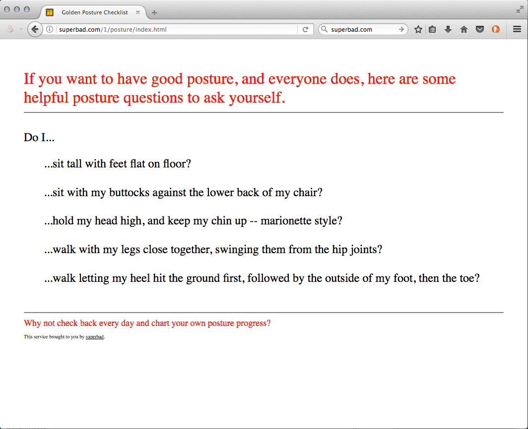Follow the superbad link in the footer
The height and width of the screenshot is (429, 528).
click(94, 337)
